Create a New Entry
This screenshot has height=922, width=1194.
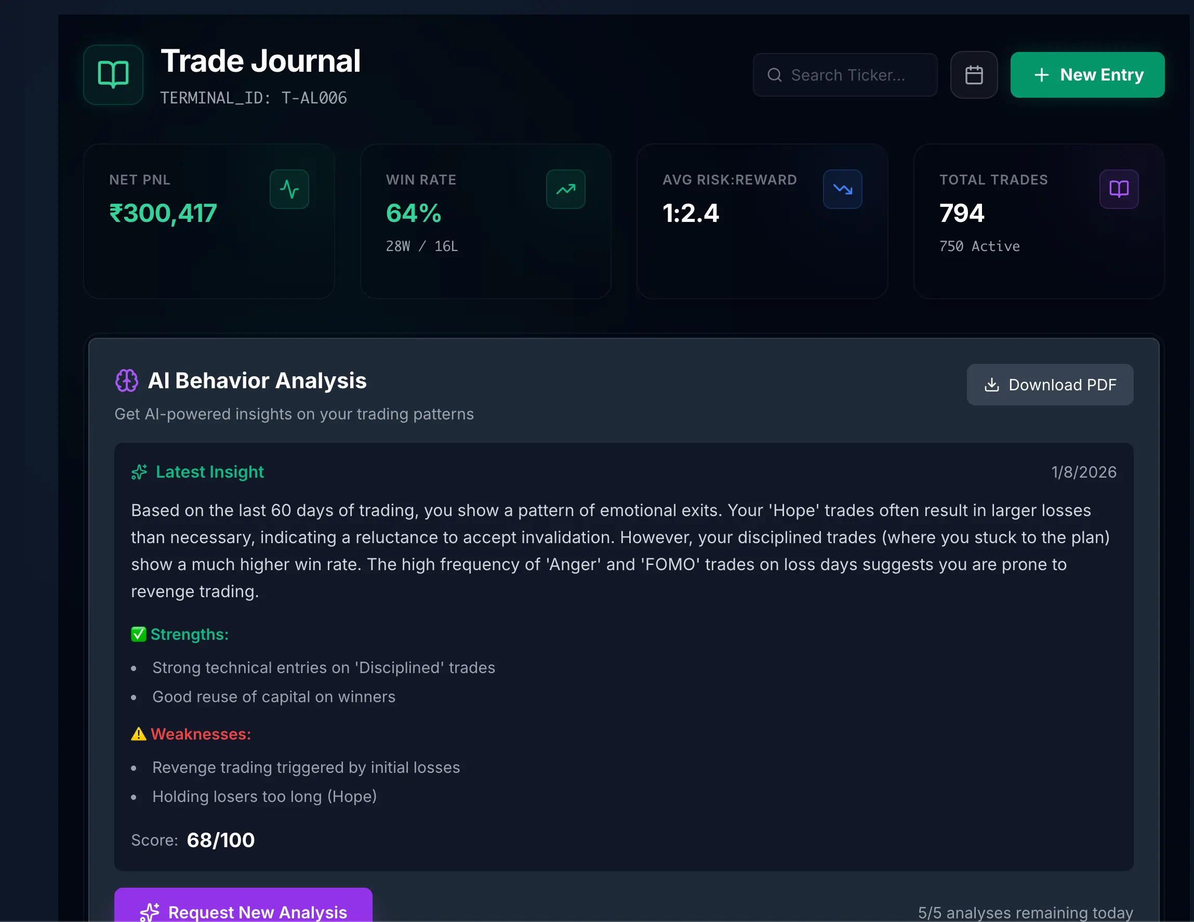(1087, 74)
